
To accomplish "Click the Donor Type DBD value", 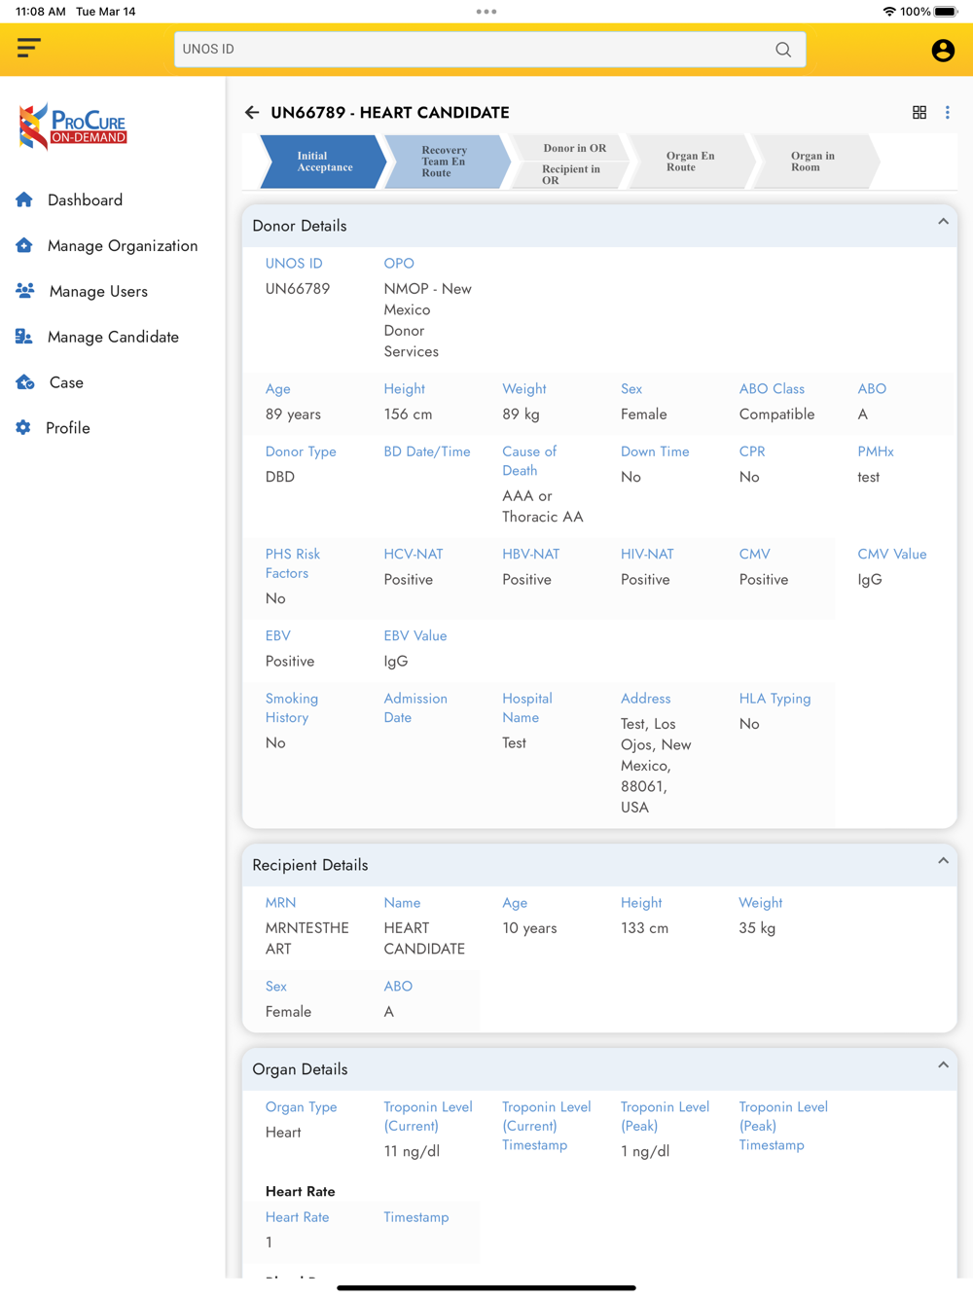I will (x=280, y=477).
